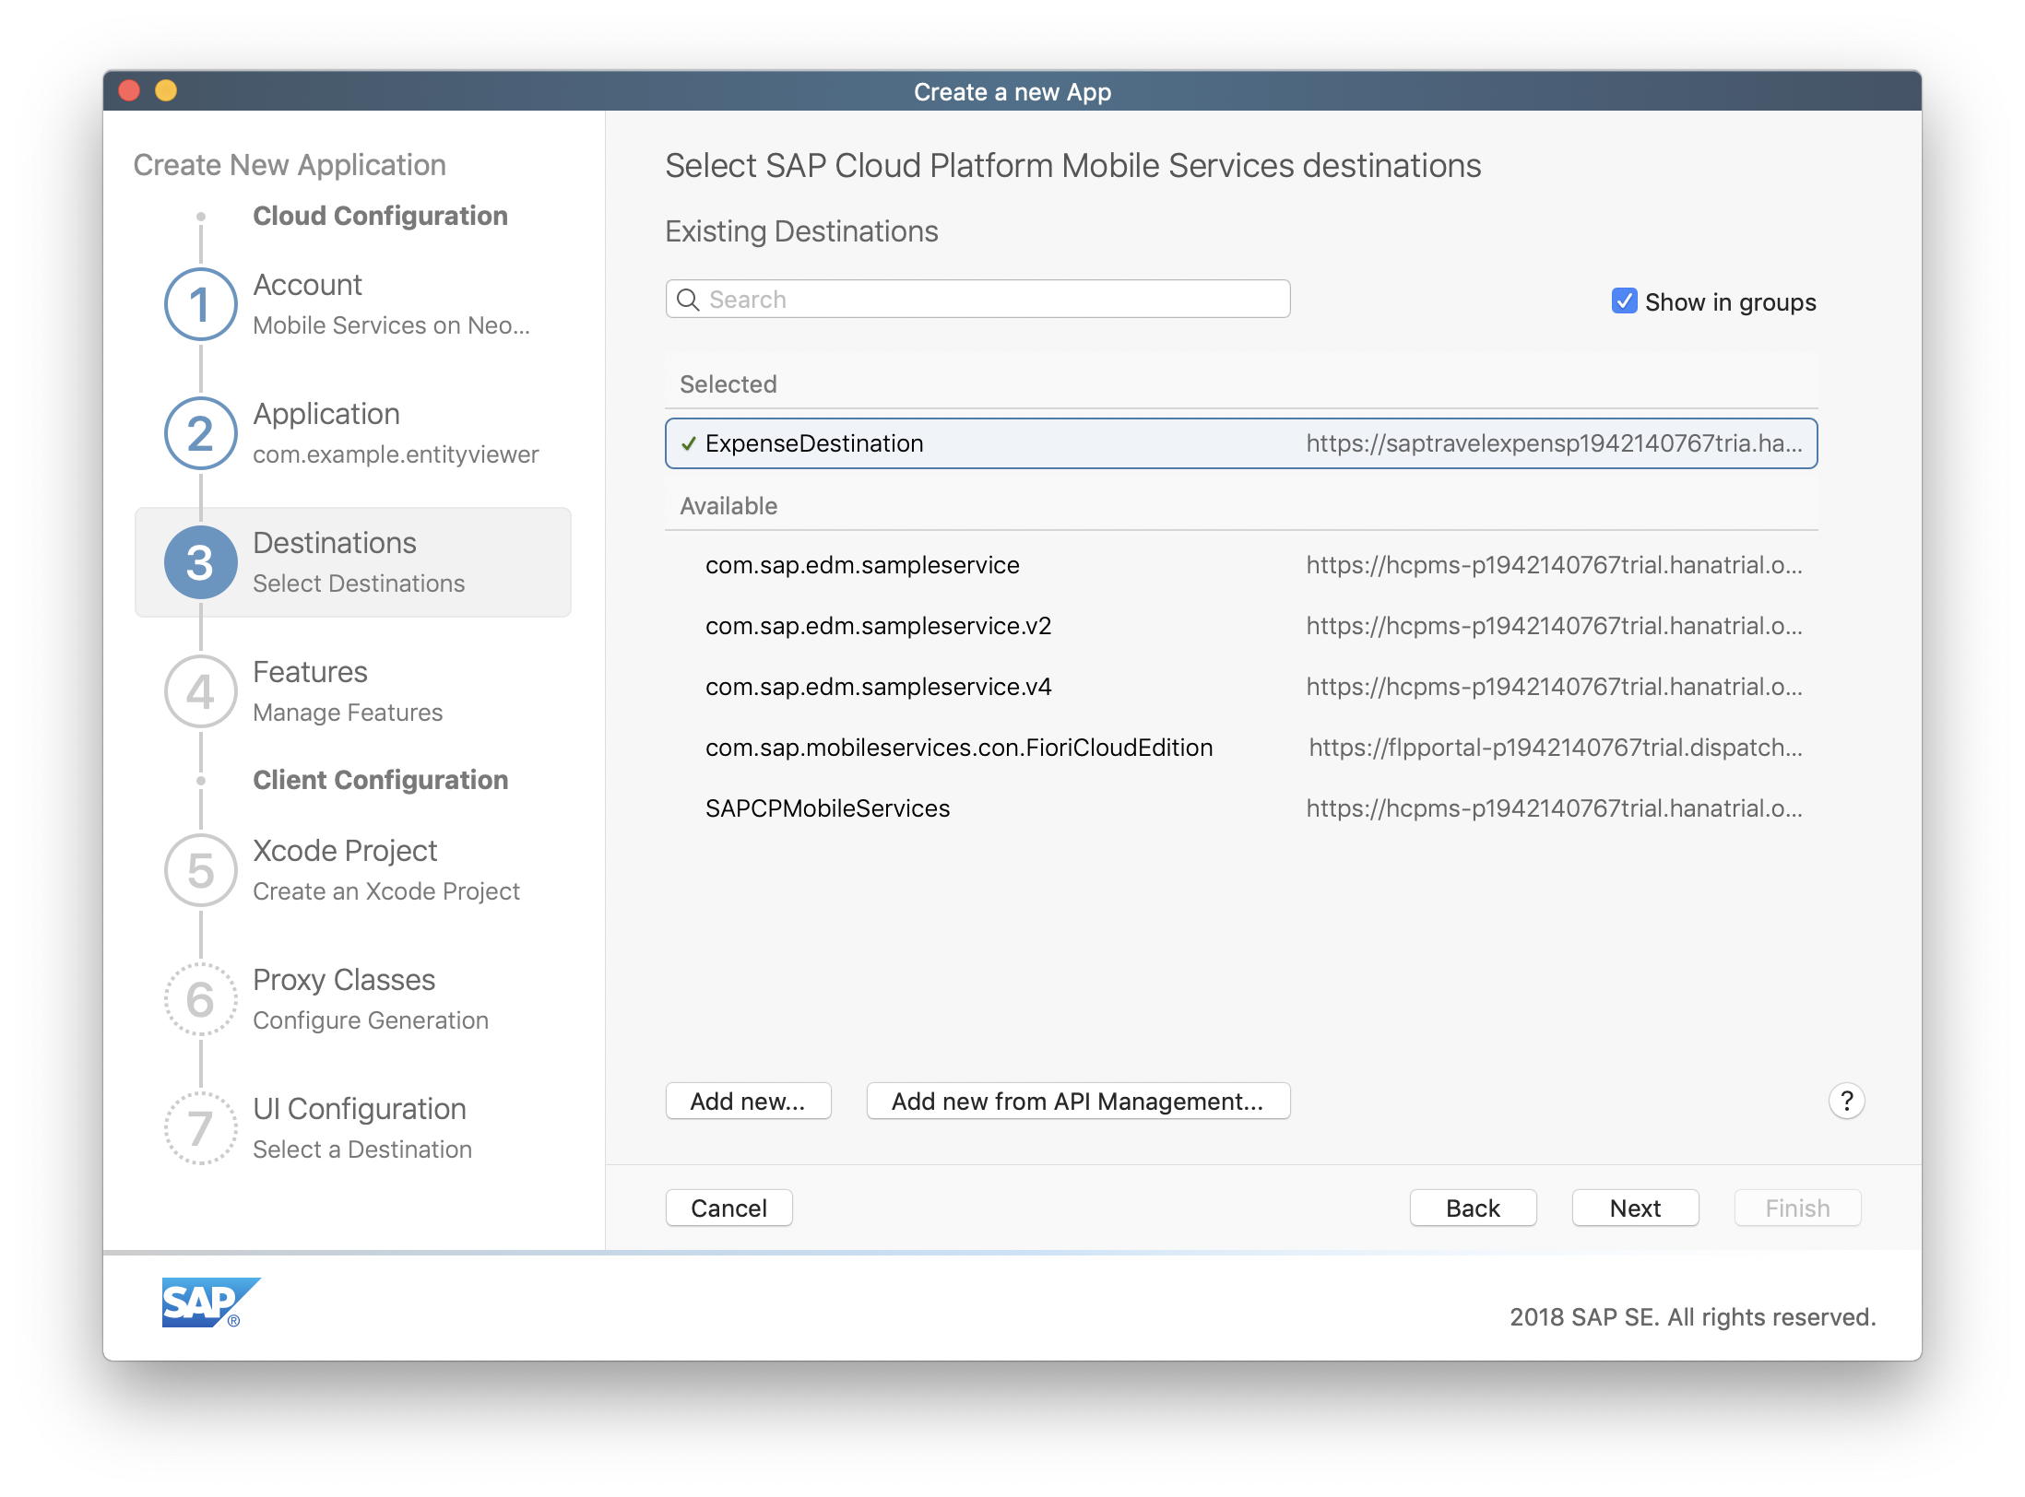Image resolution: width=2025 pixels, height=1497 pixels.
Task: Click the Select a Destination subtitle
Action: point(362,1149)
